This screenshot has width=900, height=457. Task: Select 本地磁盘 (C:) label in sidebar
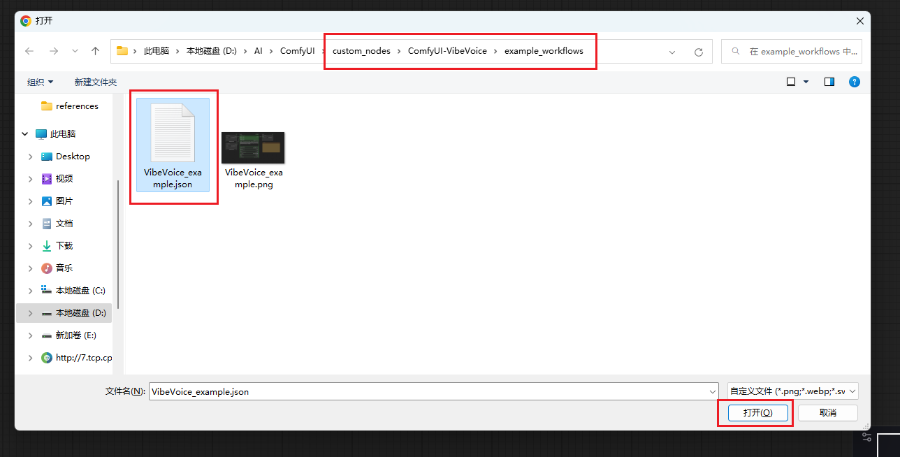click(x=80, y=291)
